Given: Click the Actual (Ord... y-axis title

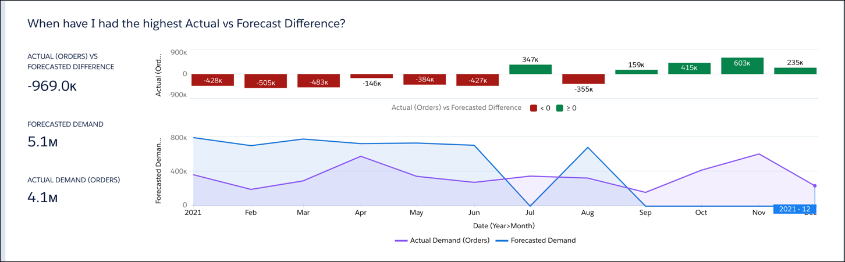Looking at the screenshot, I should (158, 74).
